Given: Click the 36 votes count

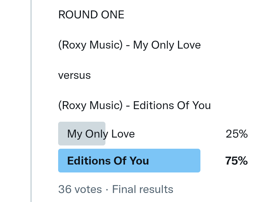Looking at the screenshot, I should [80, 189].
